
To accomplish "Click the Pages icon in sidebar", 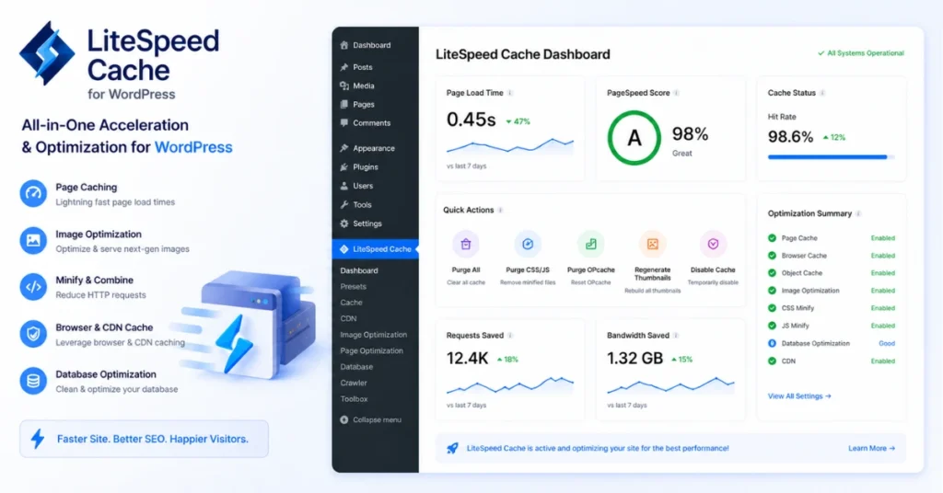I will [x=344, y=105].
